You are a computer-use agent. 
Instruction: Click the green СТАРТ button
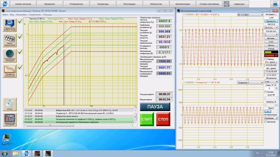coord(147,119)
